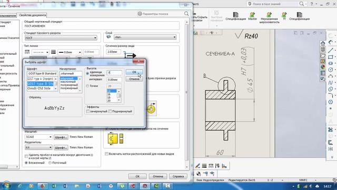Select the 'Точки' height radio button
Viewport: 337px width, 190px height.
pos(87,86)
